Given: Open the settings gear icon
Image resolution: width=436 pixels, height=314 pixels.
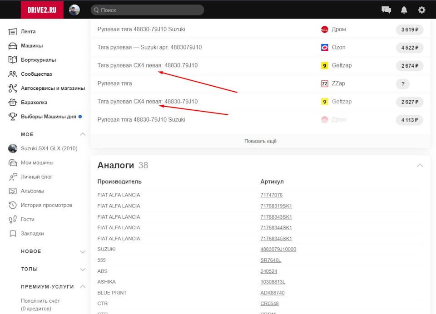Looking at the screenshot, I should pyautogui.click(x=421, y=10).
